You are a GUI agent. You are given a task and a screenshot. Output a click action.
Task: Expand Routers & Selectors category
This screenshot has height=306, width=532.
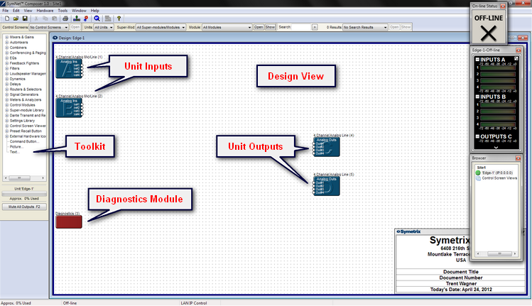(7, 89)
